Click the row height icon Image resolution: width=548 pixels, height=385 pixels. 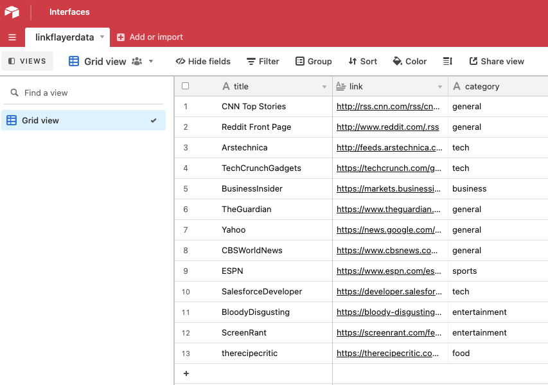point(448,62)
